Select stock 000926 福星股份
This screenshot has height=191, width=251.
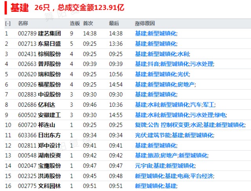click(39, 84)
